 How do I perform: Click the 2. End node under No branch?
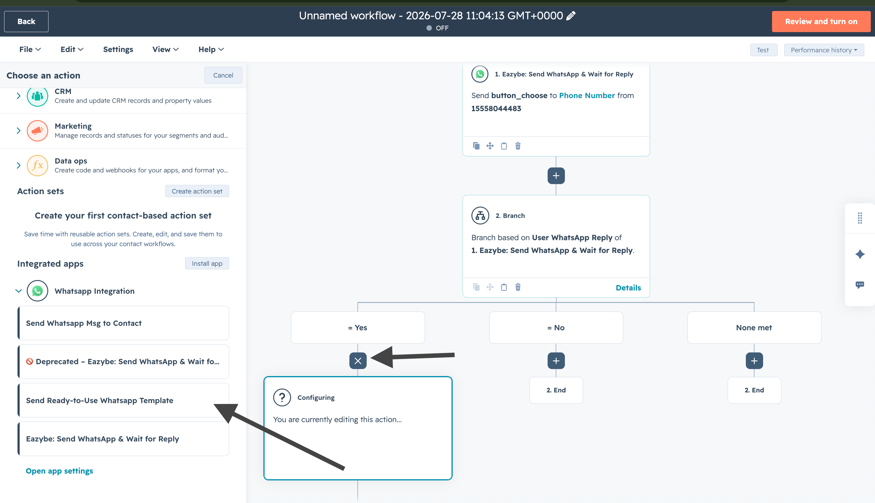tap(556, 390)
